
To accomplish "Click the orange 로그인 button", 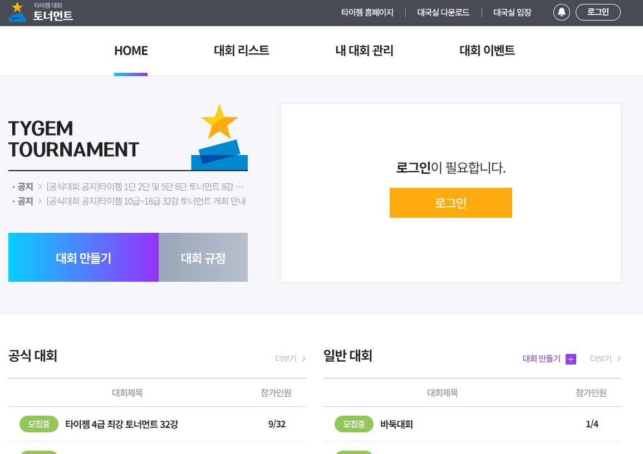I will tap(451, 203).
